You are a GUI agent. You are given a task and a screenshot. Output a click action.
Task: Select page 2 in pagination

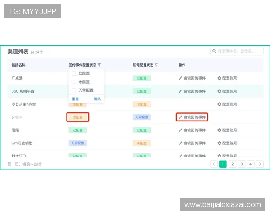point(233,164)
